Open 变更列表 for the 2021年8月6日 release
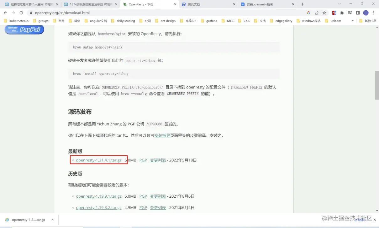Screen dimensions: 379x228 (x=158, y=196)
